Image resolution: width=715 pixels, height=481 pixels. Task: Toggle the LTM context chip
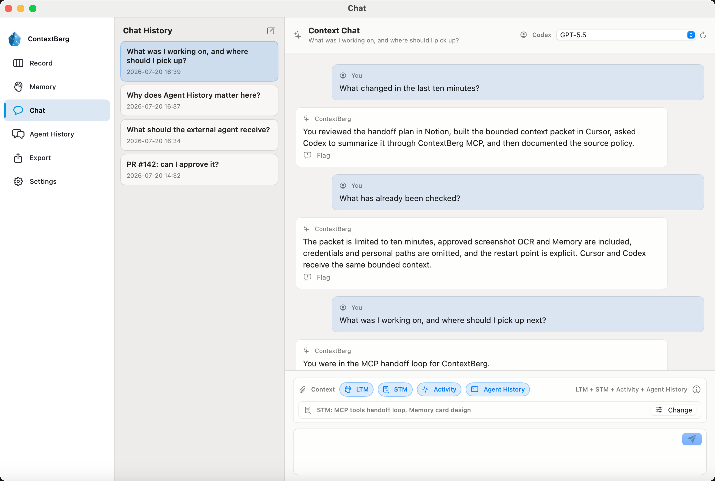pos(356,389)
